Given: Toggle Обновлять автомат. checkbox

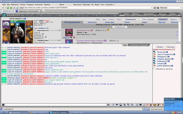Looking at the screenshot, I should [154, 69].
